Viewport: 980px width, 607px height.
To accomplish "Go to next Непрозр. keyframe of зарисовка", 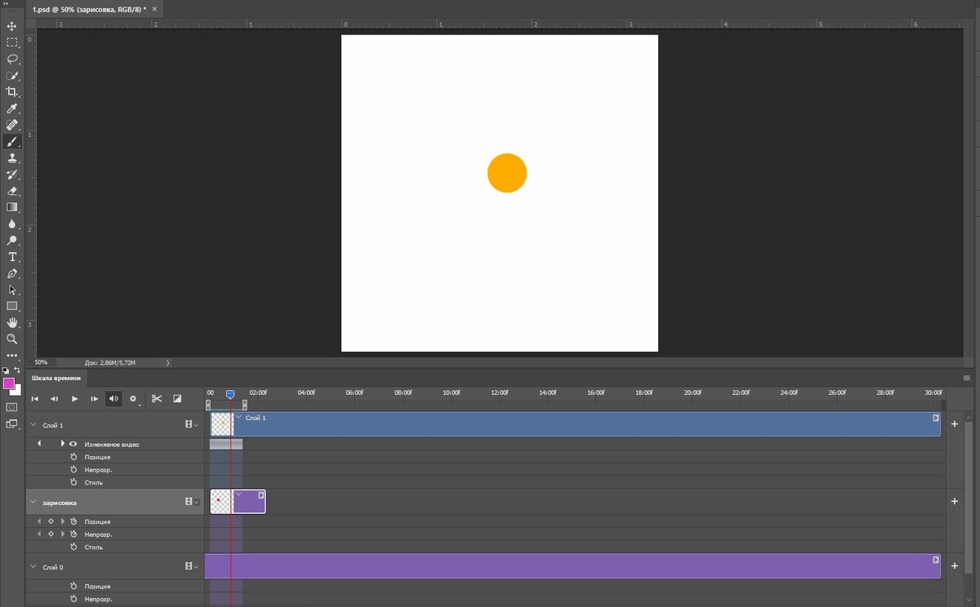I will pos(62,534).
